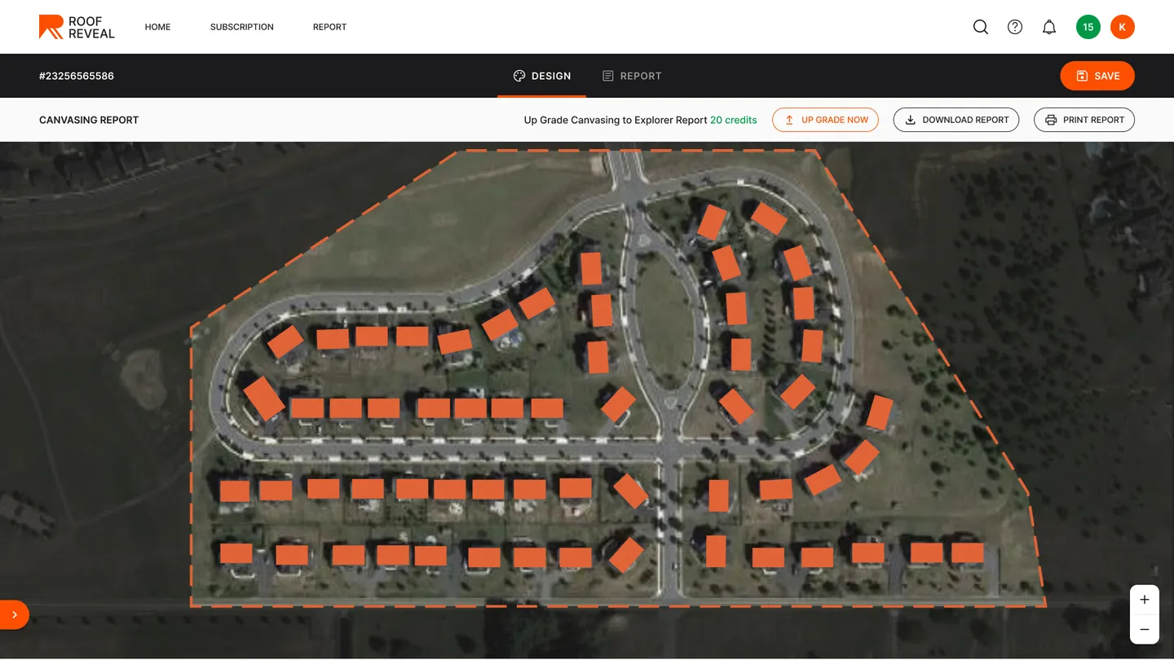Click the Roof Reveal logo
Viewport: 1174px width, 660px height.
[77, 27]
